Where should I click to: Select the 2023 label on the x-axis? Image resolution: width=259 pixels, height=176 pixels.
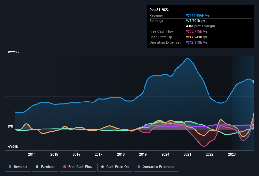232,154
